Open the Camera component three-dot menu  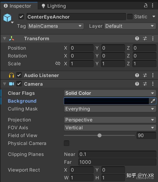(153, 84)
